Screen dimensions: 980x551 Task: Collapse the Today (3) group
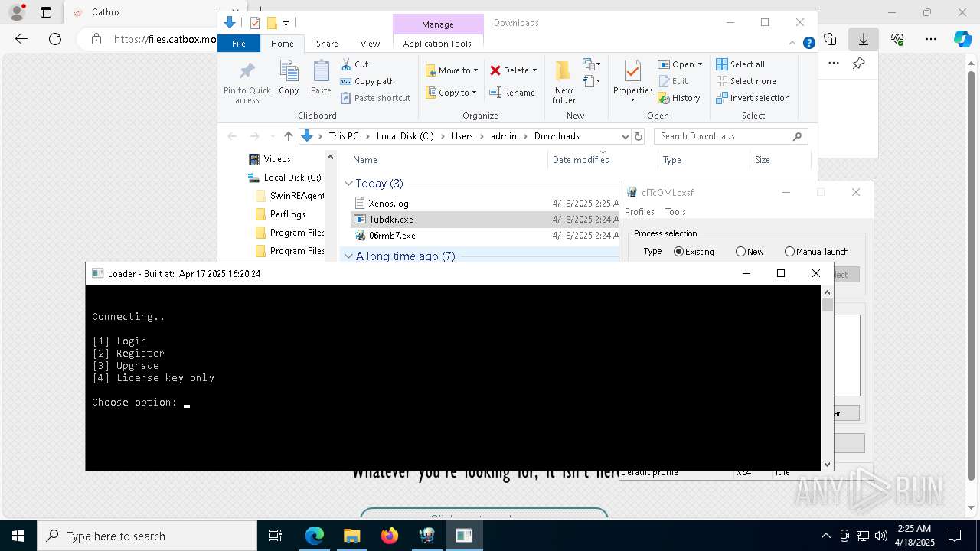coord(348,184)
